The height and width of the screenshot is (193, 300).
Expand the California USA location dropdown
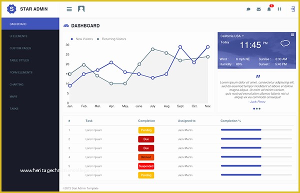coord(232,36)
